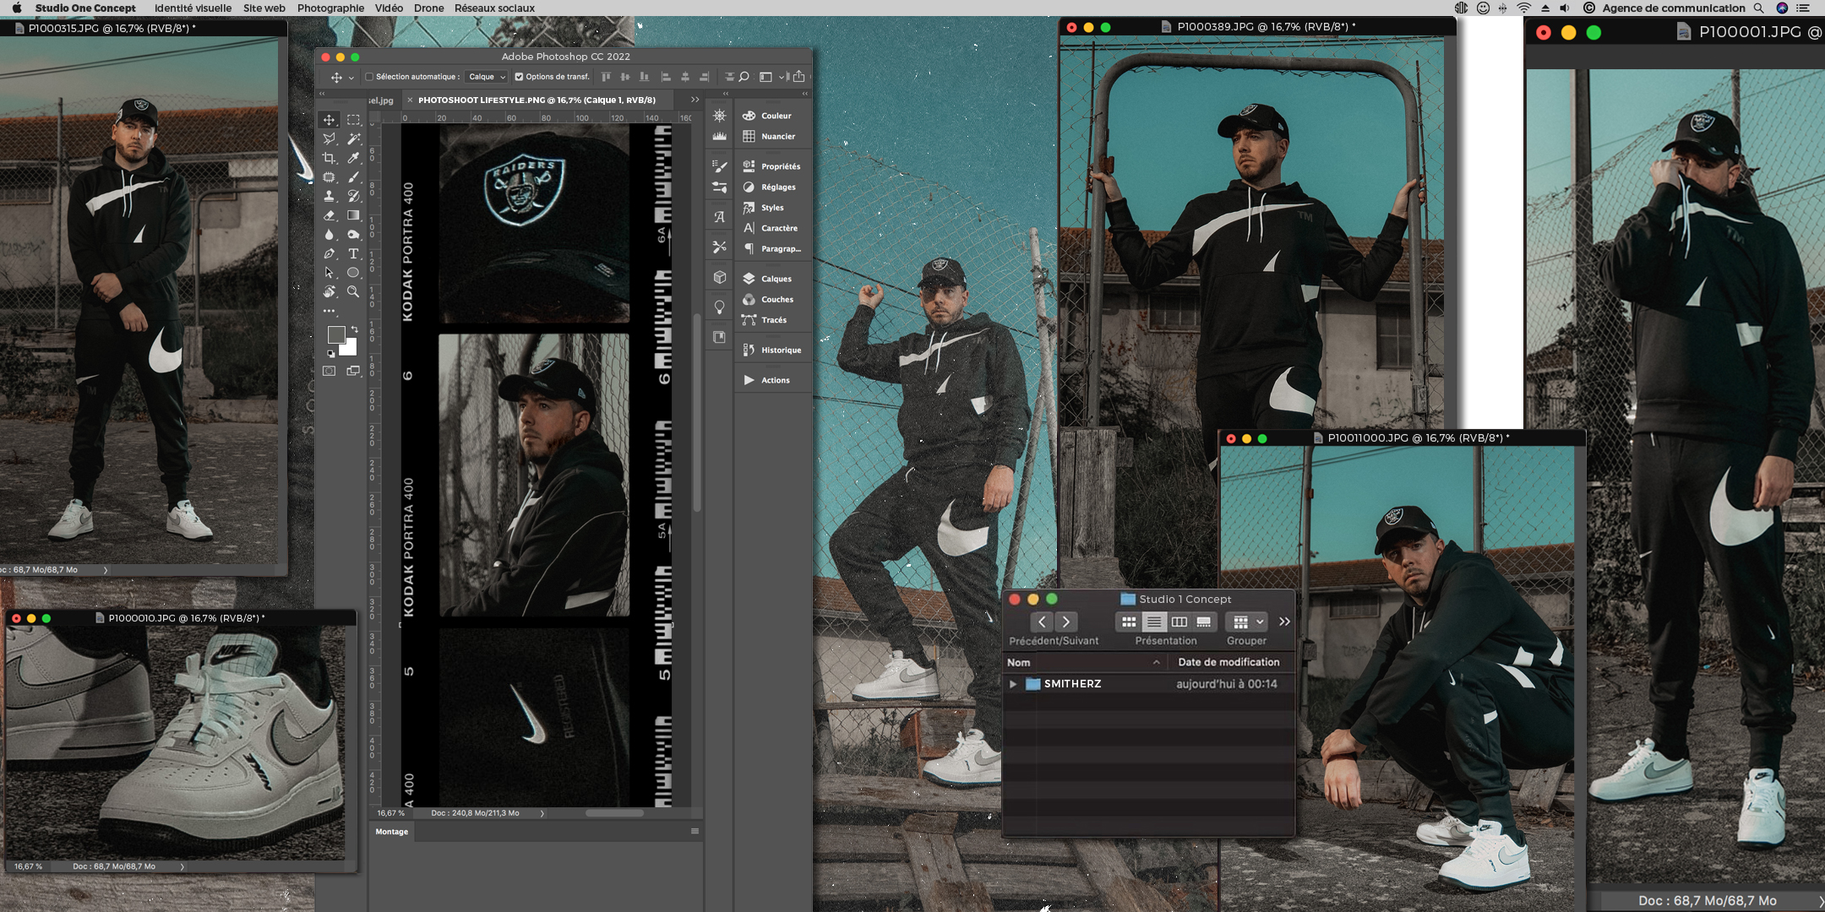1825x912 pixels.
Task: Select the Hand/Rotate View tool
Action: pyautogui.click(x=329, y=291)
